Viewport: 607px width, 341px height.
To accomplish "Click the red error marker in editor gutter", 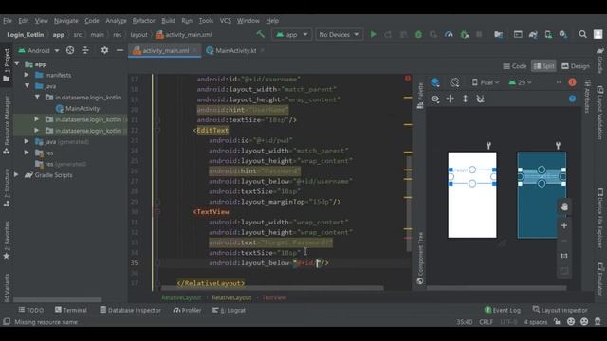I will click(408, 78).
